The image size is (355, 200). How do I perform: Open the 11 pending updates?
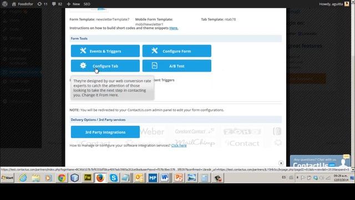42,4
